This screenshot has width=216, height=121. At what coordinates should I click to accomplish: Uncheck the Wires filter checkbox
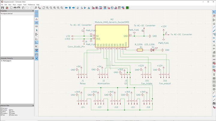click(1, 112)
